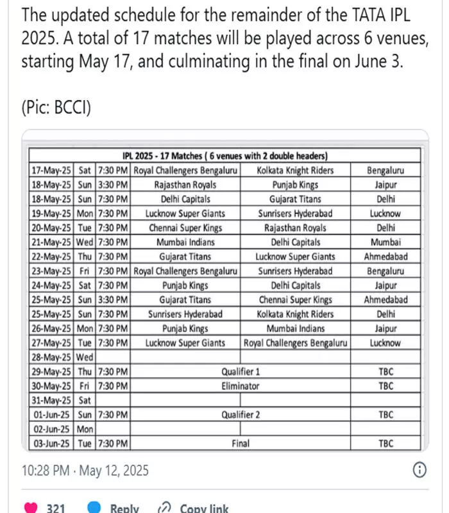Image resolution: width=449 pixels, height=513 pixels.
Task: Open the 10:28 PM May 12, 2025 timestamp
Action: (x=85, y=471)
